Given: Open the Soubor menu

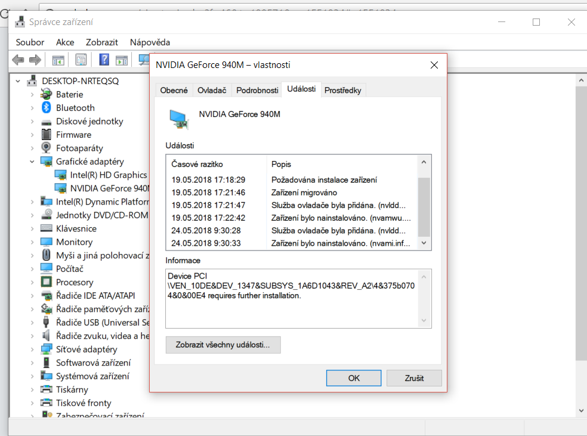Looking at the screenshot, I should tap(30, 42).
